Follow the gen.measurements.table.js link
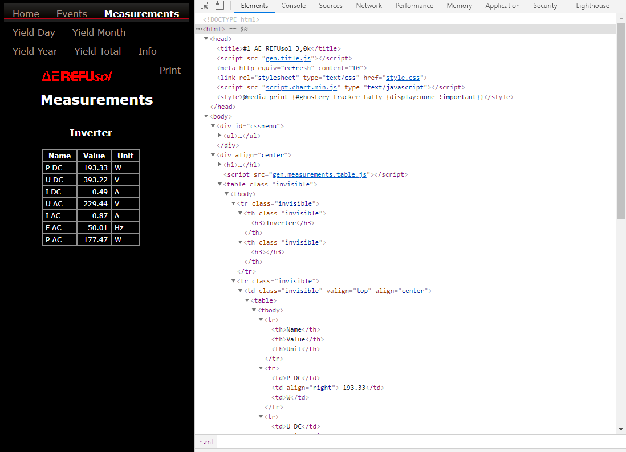 319,174
